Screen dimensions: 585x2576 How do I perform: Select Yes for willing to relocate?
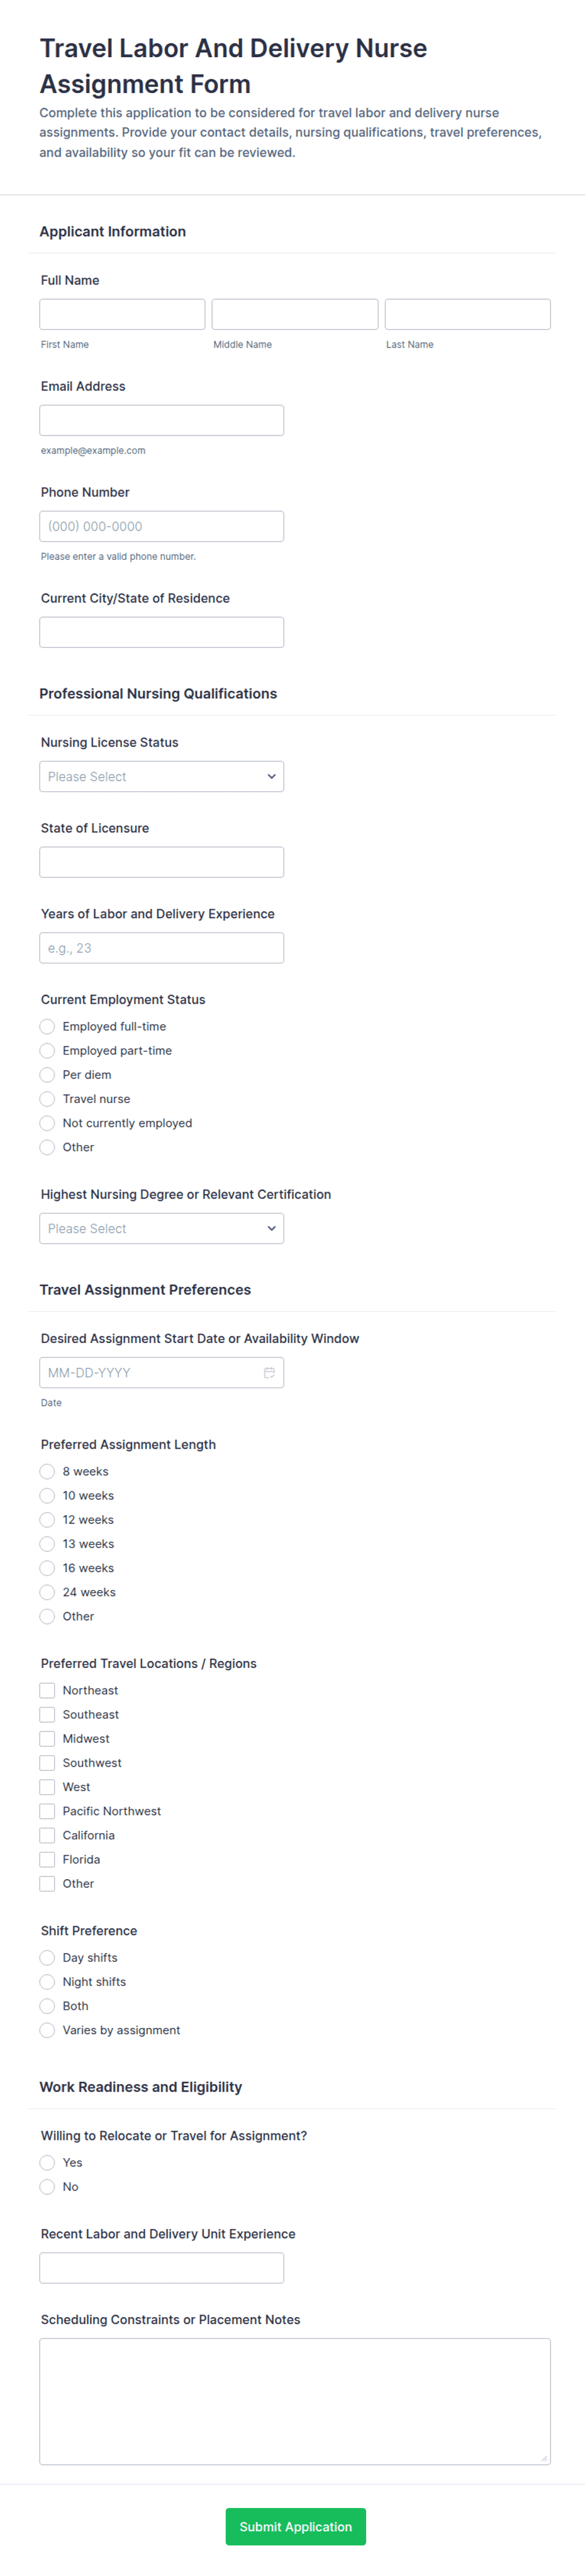[47, 2163]
